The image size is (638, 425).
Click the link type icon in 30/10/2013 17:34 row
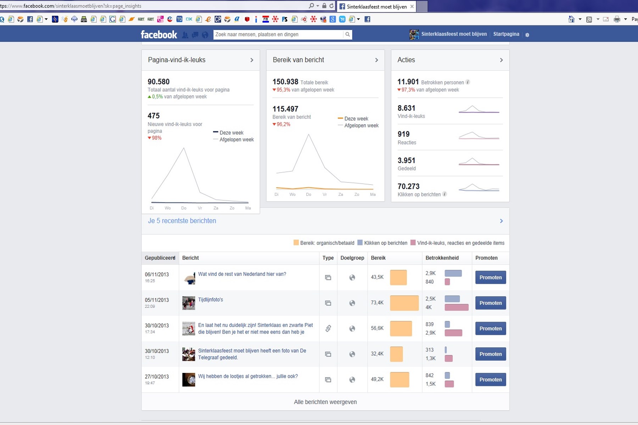[x=328, y=329]
